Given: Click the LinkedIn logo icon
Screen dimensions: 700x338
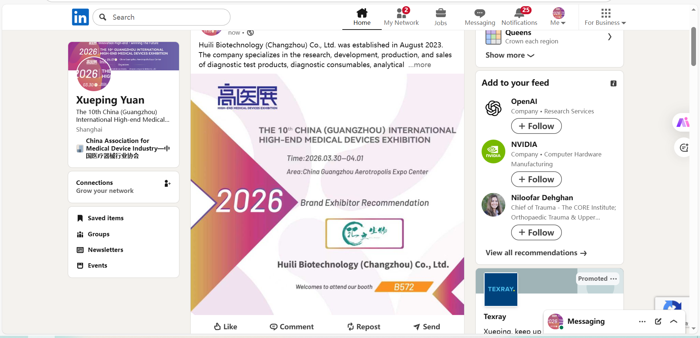Looking at the screenshot, I should [80, 17].
